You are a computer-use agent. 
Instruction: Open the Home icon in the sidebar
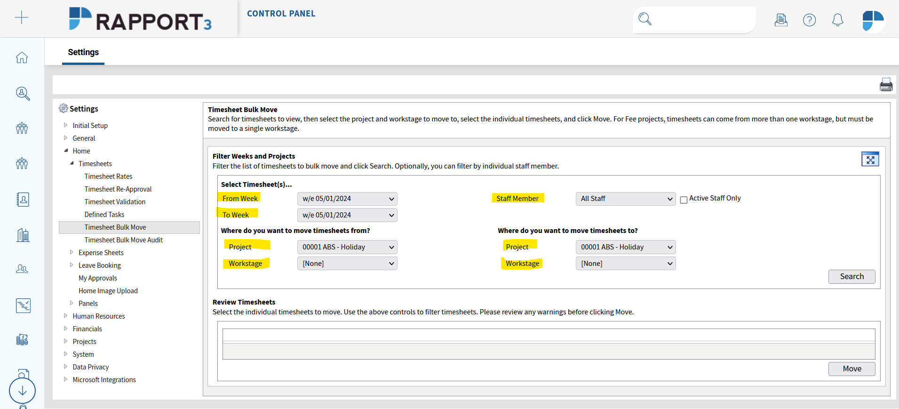[x=22, y=57]
